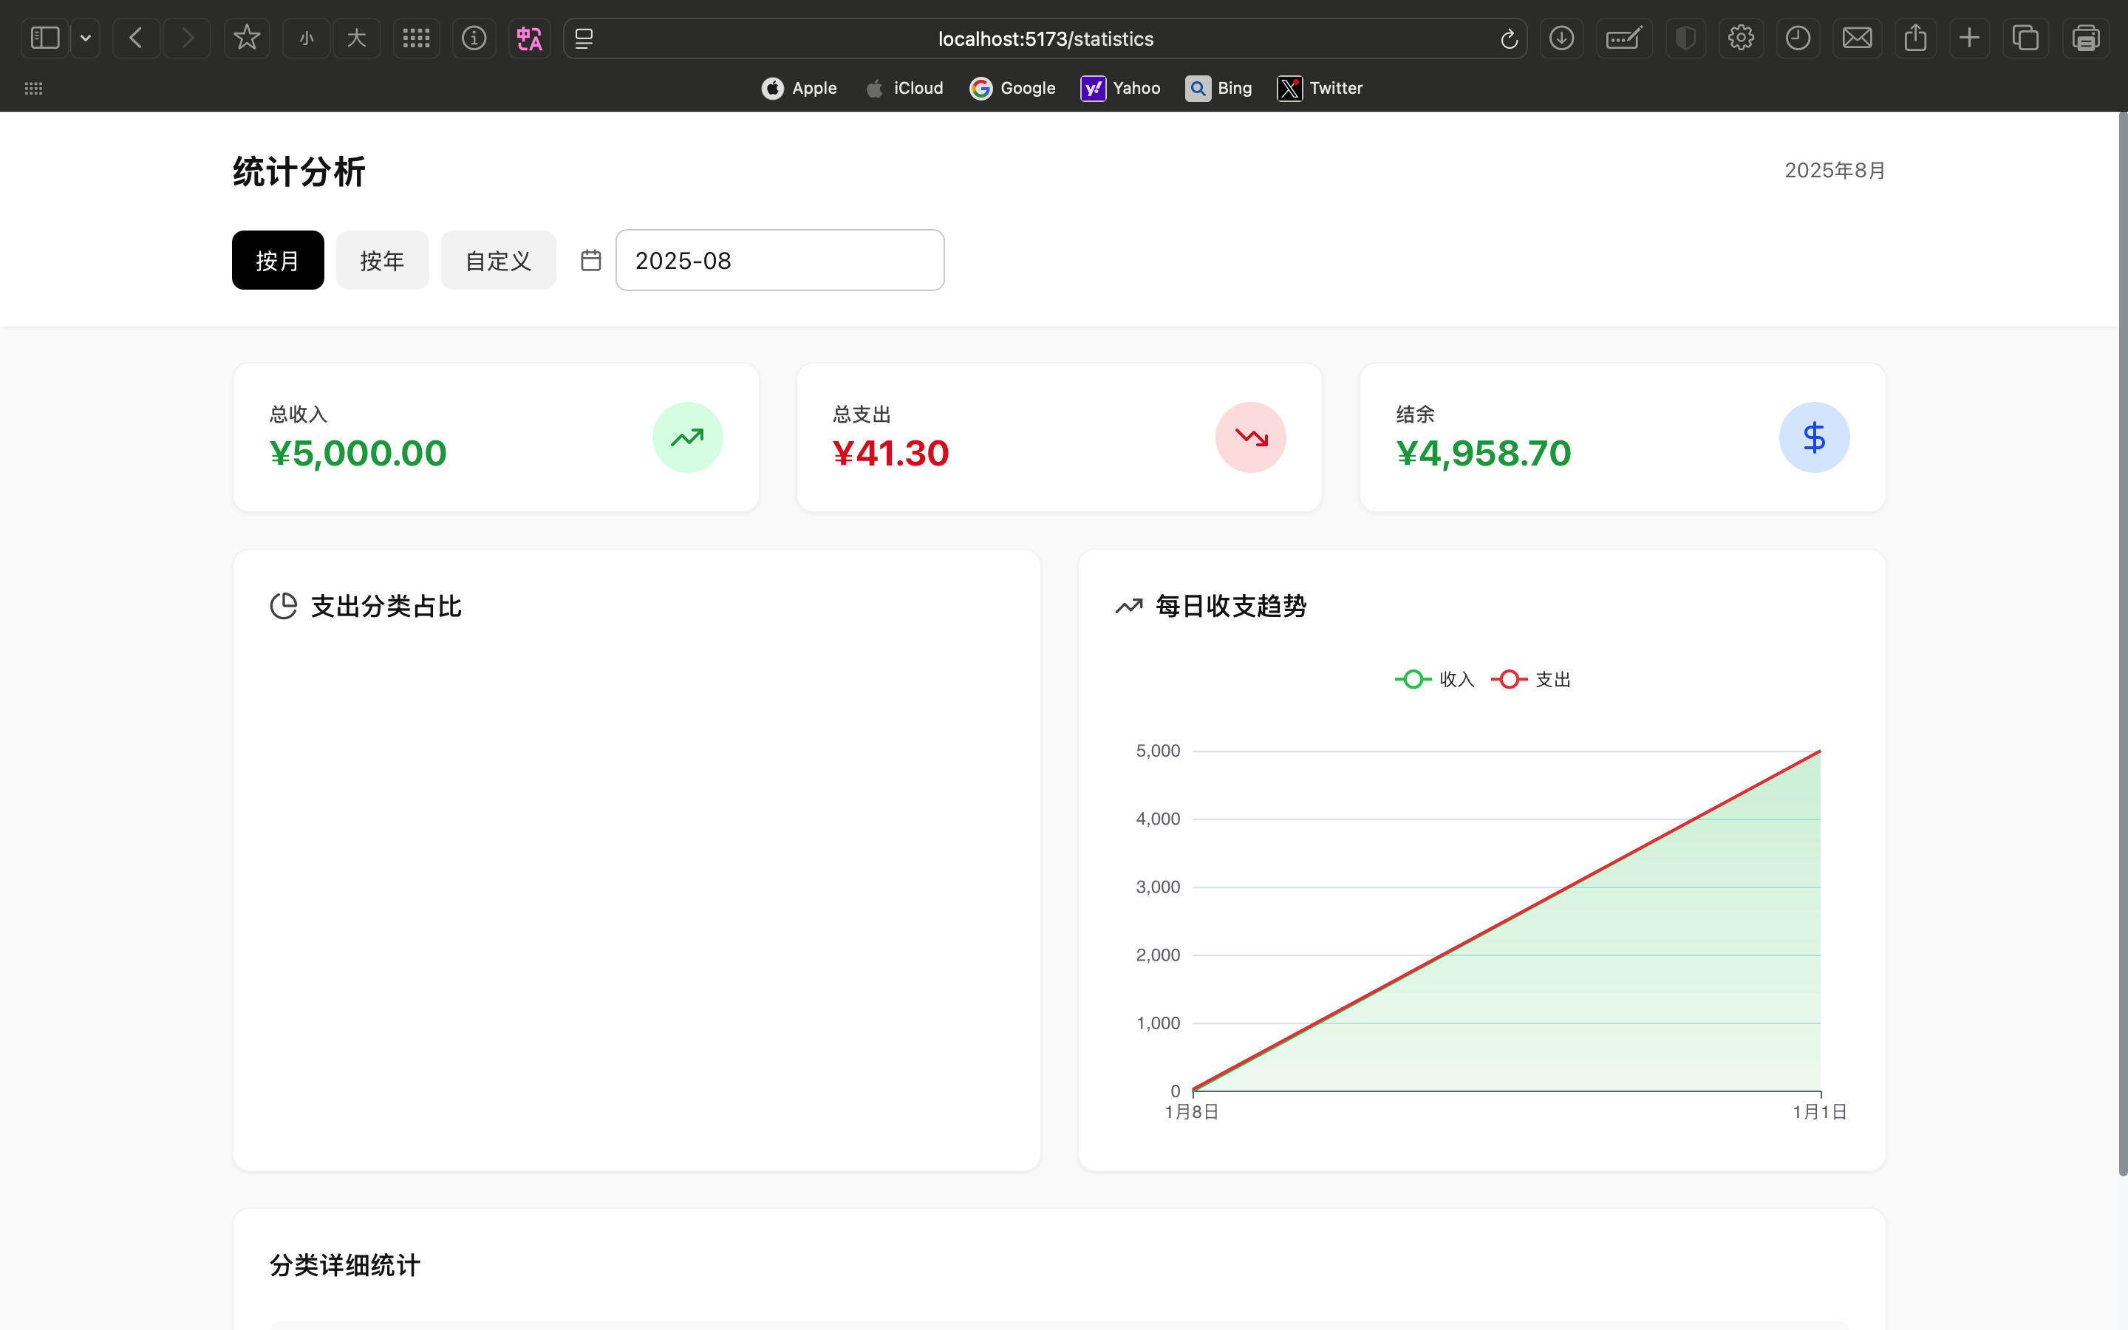
Task: Select the 按年 yearly tab
Action: (x=383, y=260)
